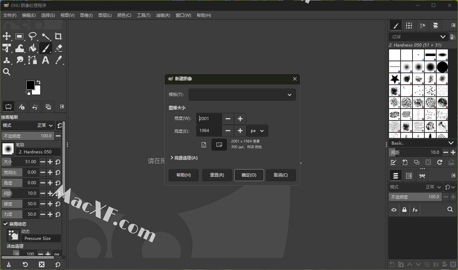Swap foreground and background colors
The width and height of the screenshot is (458, 270).
(38, 83)
